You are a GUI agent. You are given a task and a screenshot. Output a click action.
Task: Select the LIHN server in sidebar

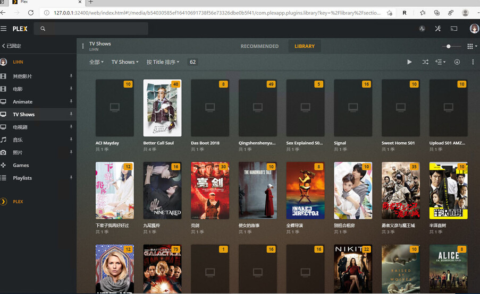coord(18,62)
